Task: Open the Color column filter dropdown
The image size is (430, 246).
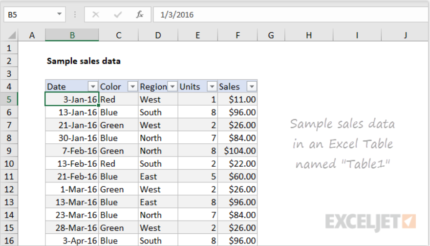Action: (132, 87)
